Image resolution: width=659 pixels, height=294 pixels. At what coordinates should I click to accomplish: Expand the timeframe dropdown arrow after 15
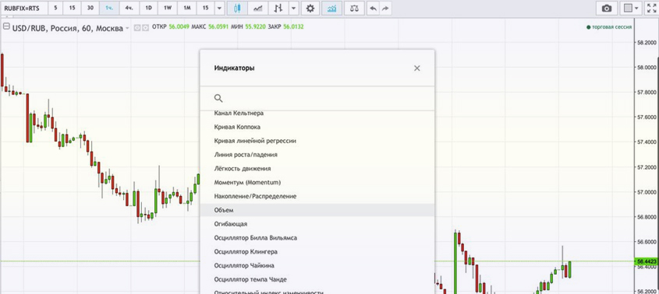219,8
